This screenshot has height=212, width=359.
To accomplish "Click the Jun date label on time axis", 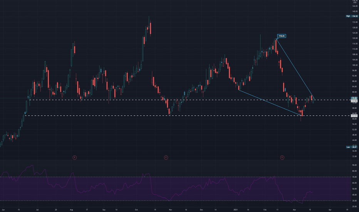I will (x=3, y=210).
